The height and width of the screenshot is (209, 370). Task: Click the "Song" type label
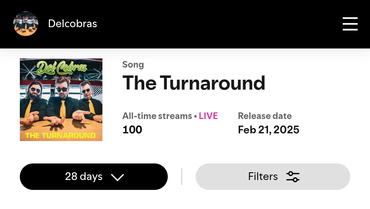(x=133, y=65)
